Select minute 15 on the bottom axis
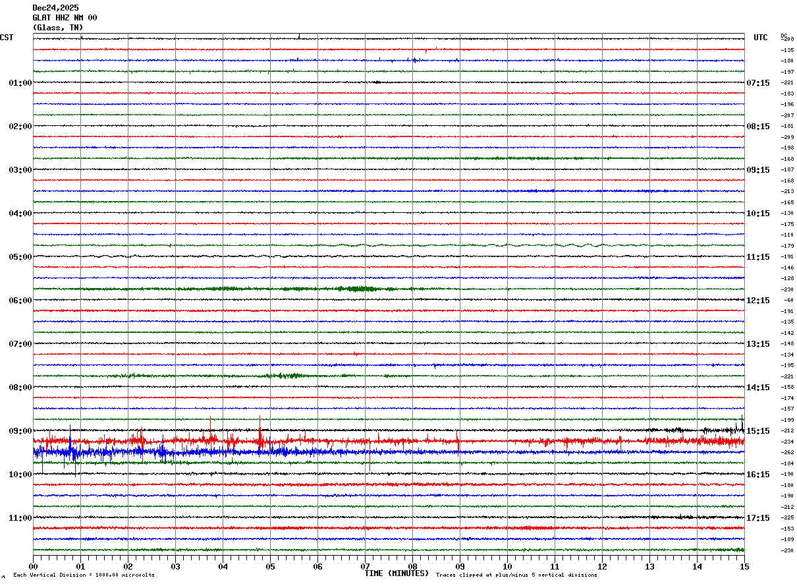The image size is (797, 584). (x=744, y=566)
